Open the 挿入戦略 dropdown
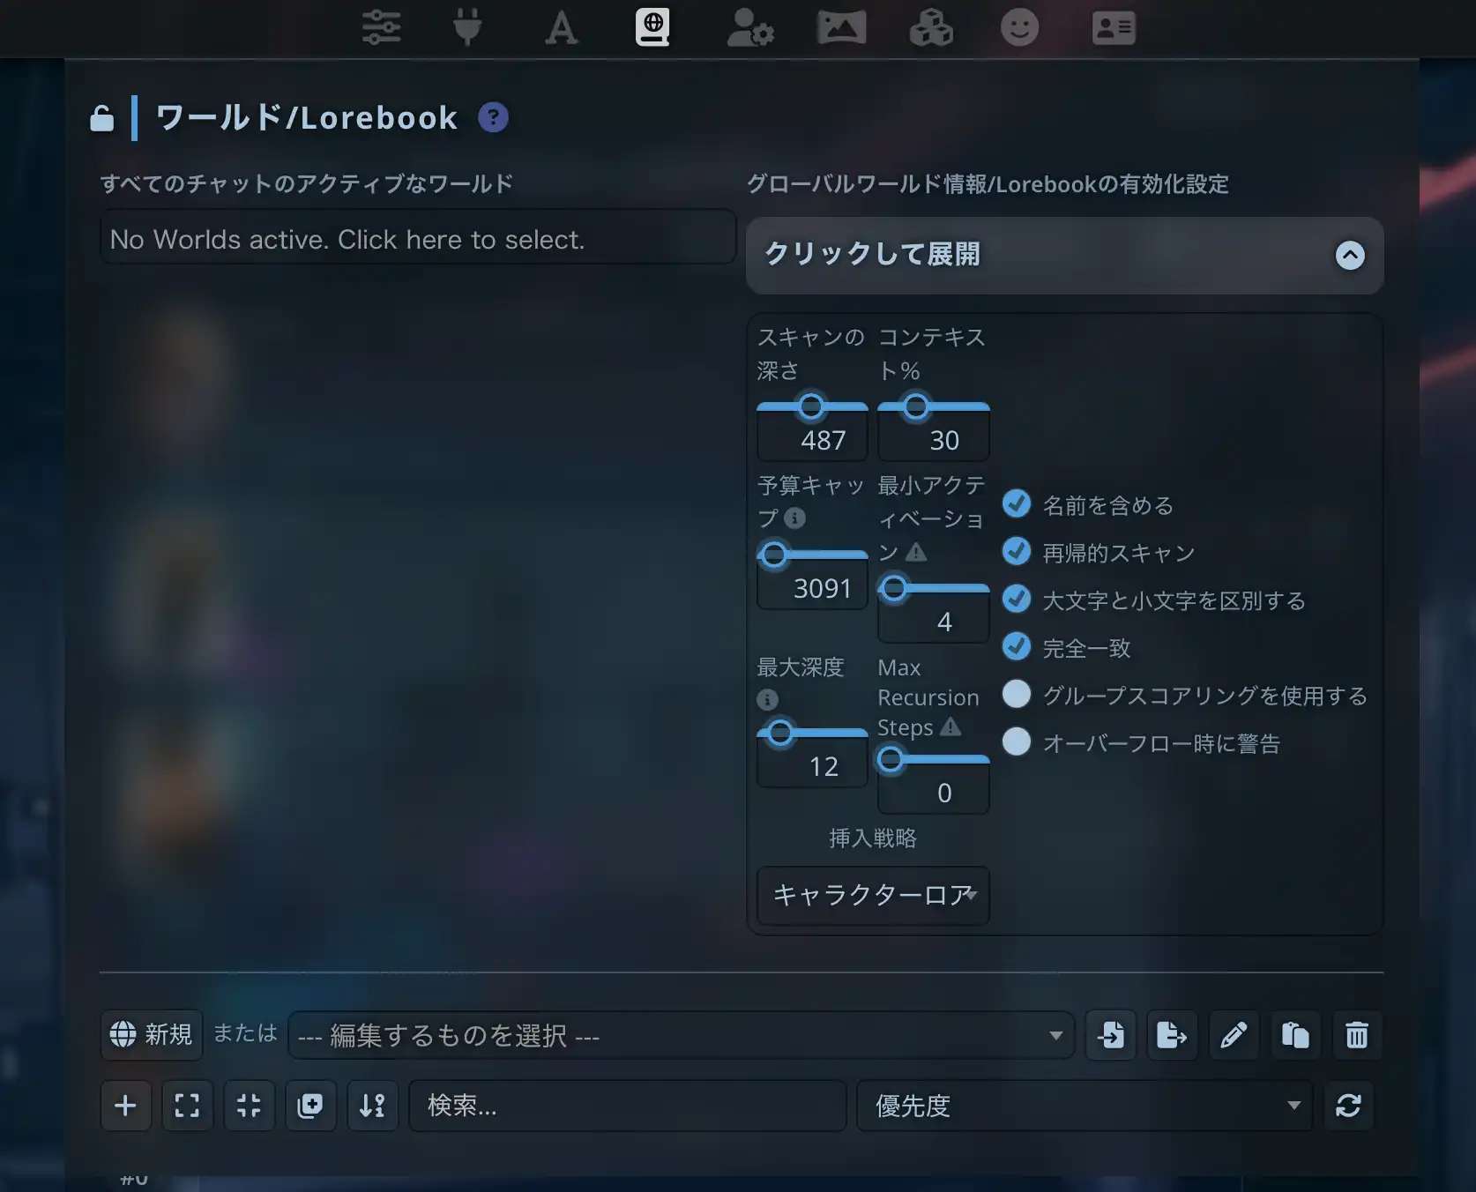Image resolution: width=1476 pixels, height=1192 pixels. pyautogui.click(x=873, y=895)
